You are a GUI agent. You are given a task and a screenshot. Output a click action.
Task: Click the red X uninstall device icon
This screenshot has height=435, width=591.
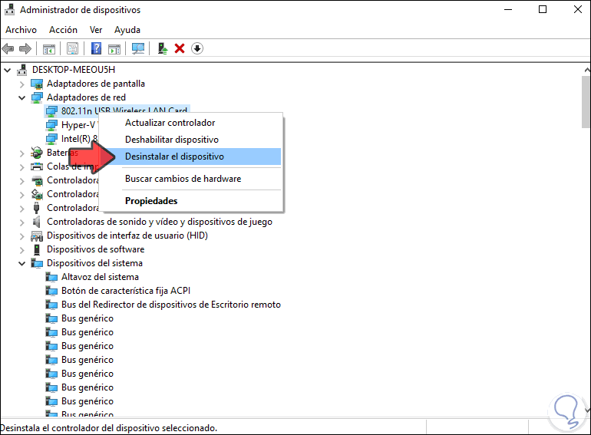[x=180, y=48]
